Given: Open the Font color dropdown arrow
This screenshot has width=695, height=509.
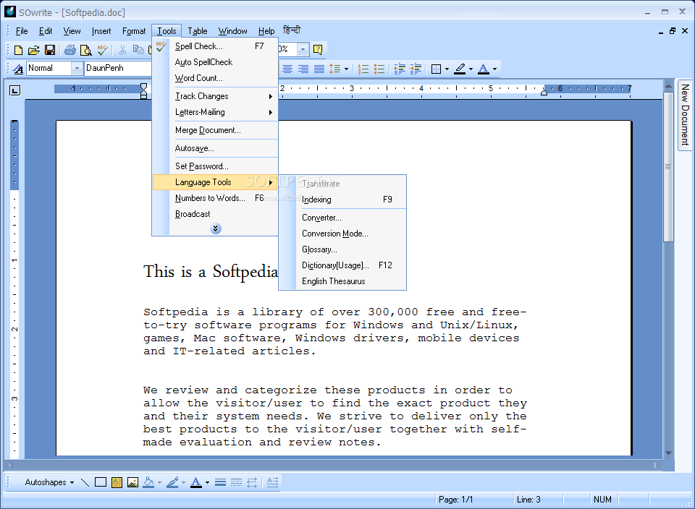Looking at the screenshot, I should coord(494,69).
